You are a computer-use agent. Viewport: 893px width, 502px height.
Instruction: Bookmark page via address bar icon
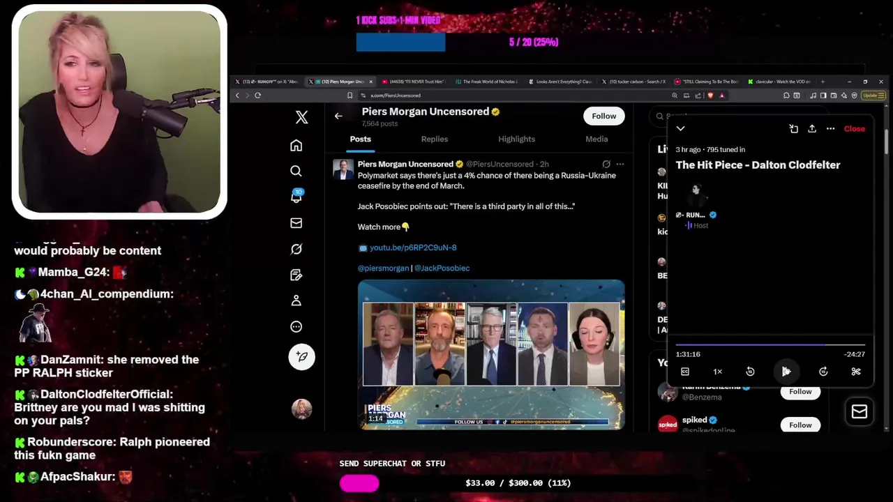click(x=350, y=96)
